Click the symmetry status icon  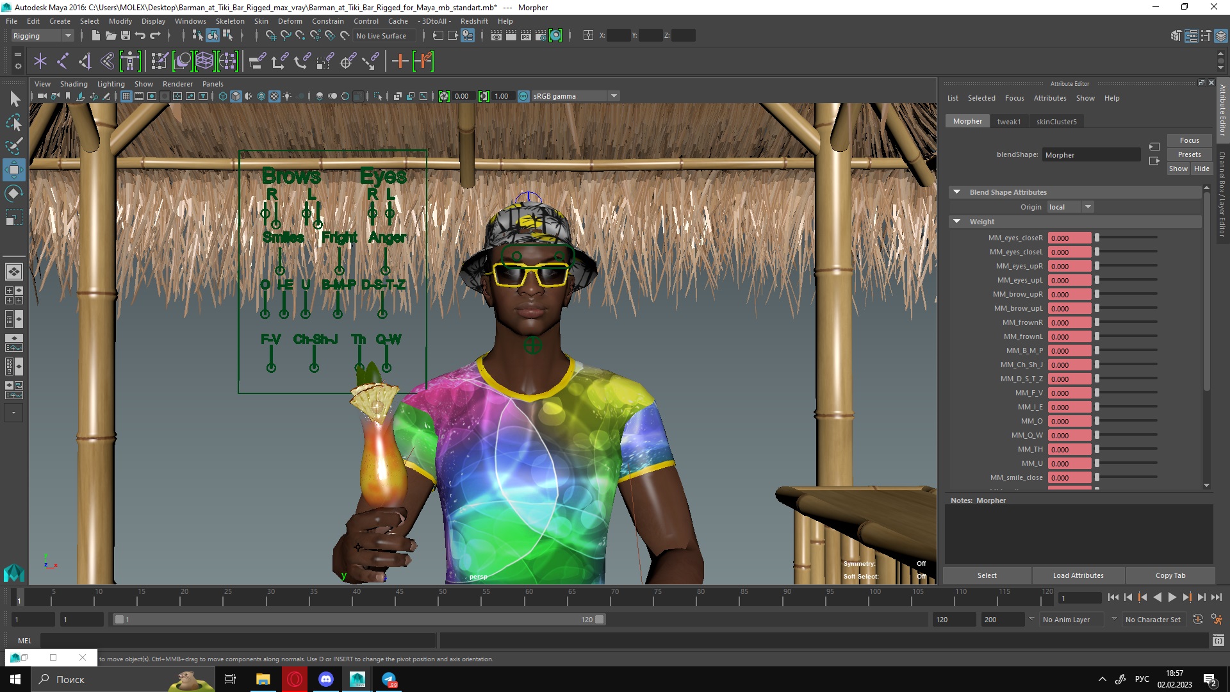click(x=921, y=564)
